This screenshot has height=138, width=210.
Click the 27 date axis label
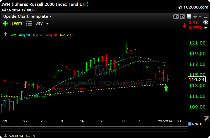point(25,121)
